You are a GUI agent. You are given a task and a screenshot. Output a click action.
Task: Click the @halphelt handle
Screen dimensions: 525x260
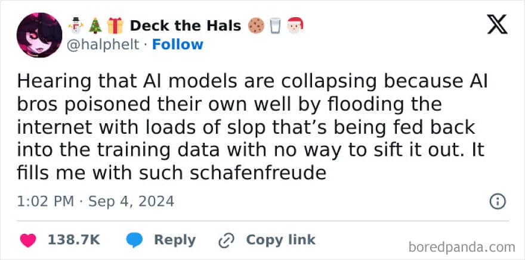tap(104, 45)
